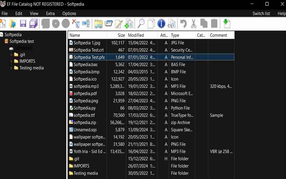Image resolution: width=286 pixels, height=179 pixels.
Task: Expand the .git tree node arrow
Action: (x=11, y=55)
